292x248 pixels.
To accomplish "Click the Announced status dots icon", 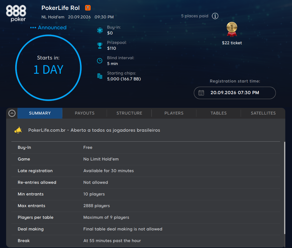I will click(x=33, y=28).
